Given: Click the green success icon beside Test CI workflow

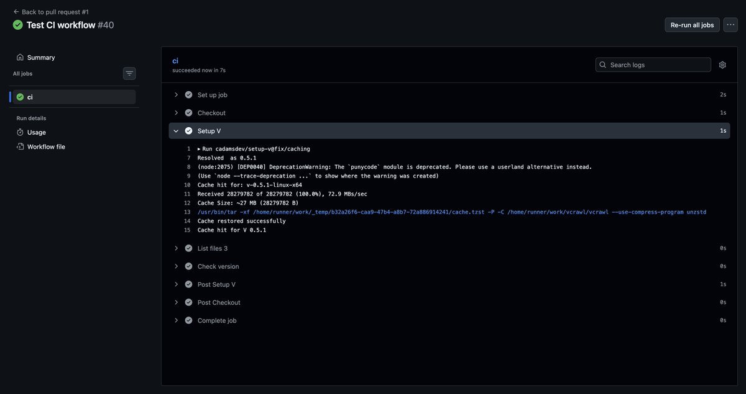Looking at the screenshot, I should pyautogui.click(x=18, y=25).
